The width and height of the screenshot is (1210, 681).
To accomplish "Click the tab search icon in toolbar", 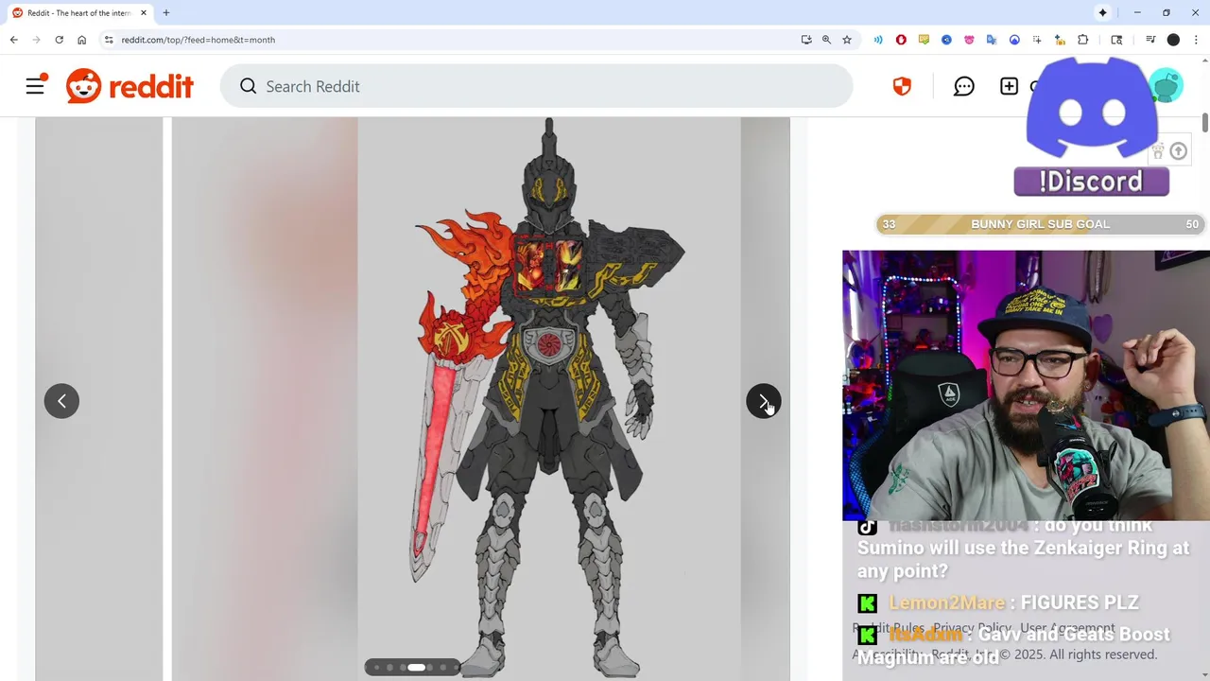I will point(1116,40).
